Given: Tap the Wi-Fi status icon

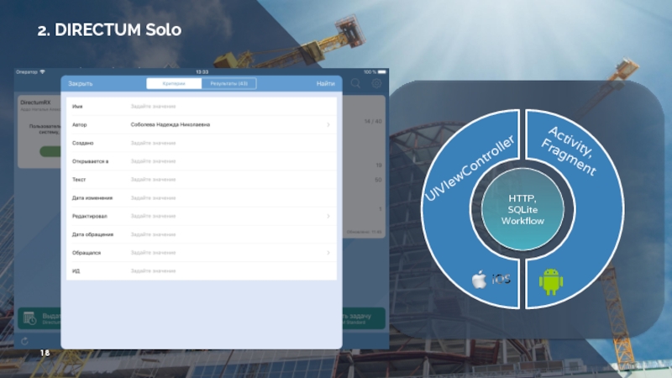Looking at the screenshot, I should 43,71.
